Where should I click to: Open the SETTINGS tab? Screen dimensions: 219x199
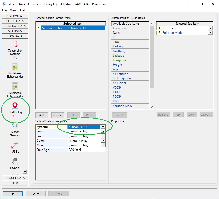[15, 31]
